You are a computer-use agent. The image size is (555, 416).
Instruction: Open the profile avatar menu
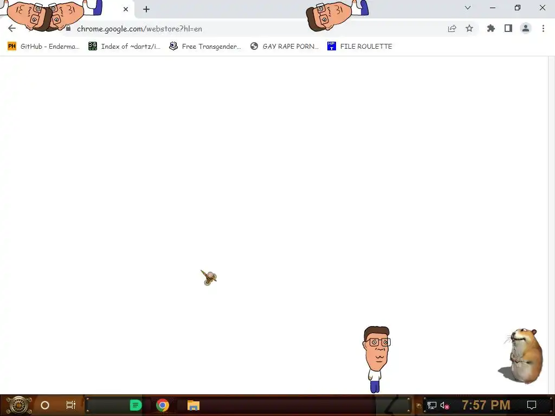tap(526, 28)
